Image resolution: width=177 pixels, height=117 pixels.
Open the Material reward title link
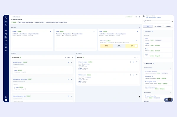point(82,75)
